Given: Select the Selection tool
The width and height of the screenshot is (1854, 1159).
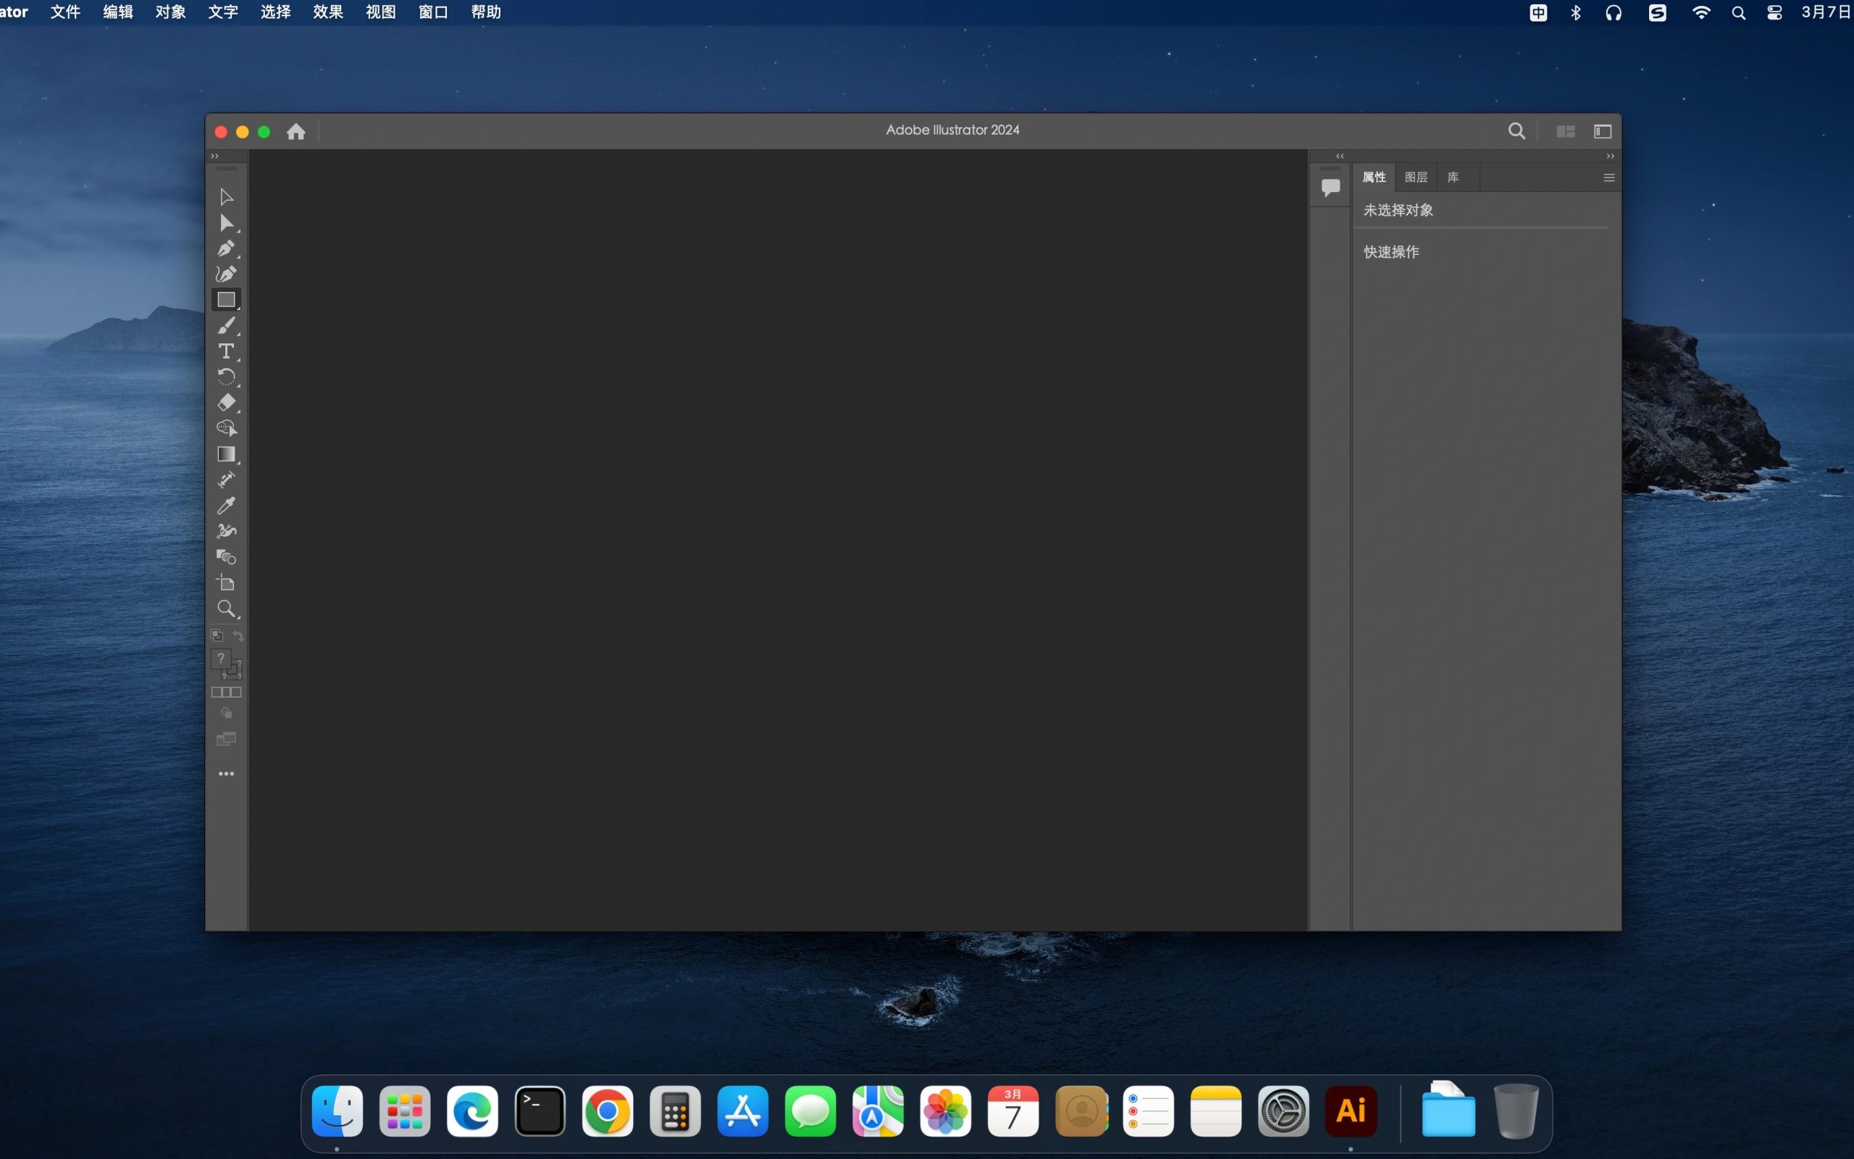Looking at the screenshot, I should pyautogui.click(x=225, y=196).
